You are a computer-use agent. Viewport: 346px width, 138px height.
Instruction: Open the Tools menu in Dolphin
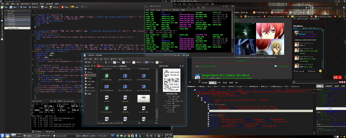[106, 59]
